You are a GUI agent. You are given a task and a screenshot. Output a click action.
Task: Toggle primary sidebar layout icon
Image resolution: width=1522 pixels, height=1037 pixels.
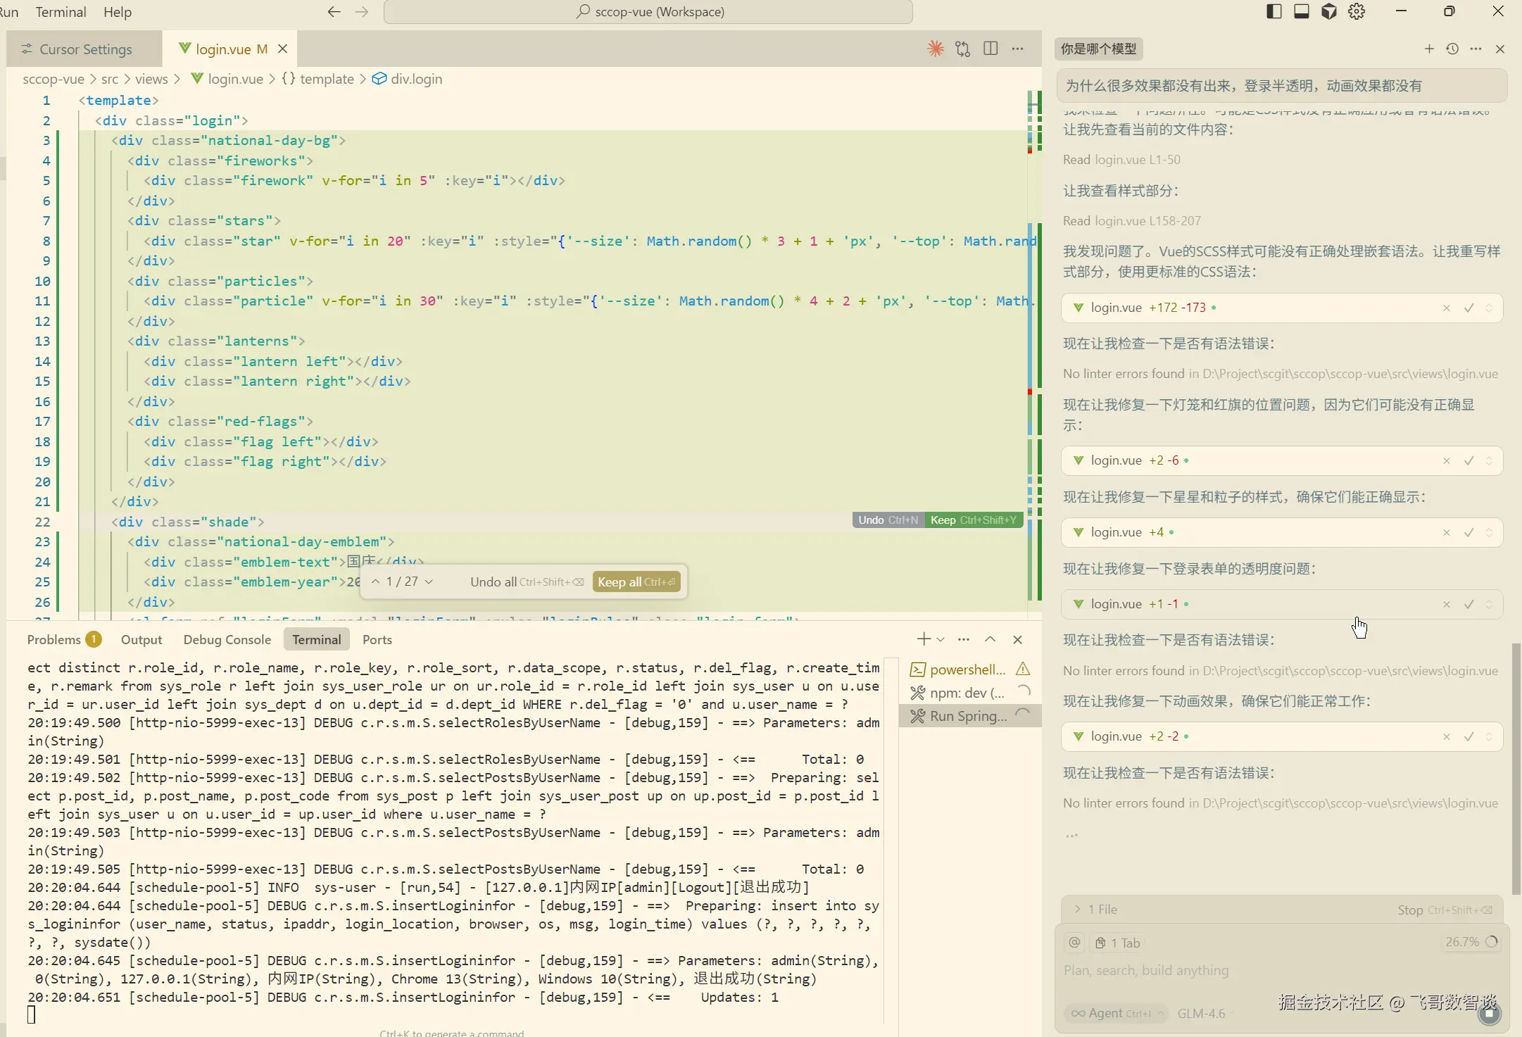coord(1273,11)
